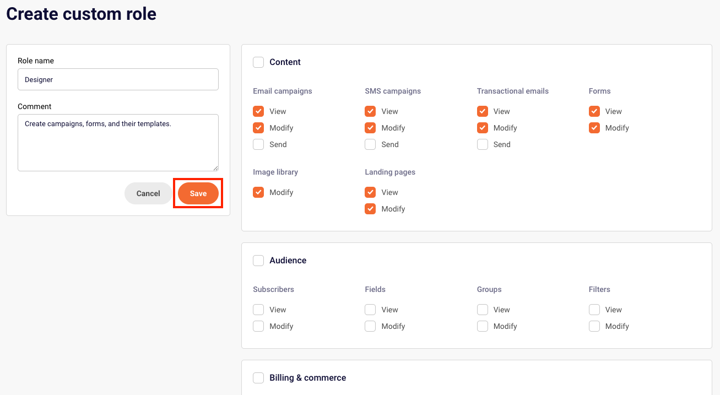Uncheck Modify under Forms
Screen dimensions: 720x395
point(594,128)
